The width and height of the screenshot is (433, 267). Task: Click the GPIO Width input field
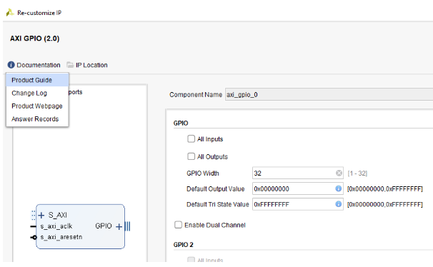click(x=298, y=173)
